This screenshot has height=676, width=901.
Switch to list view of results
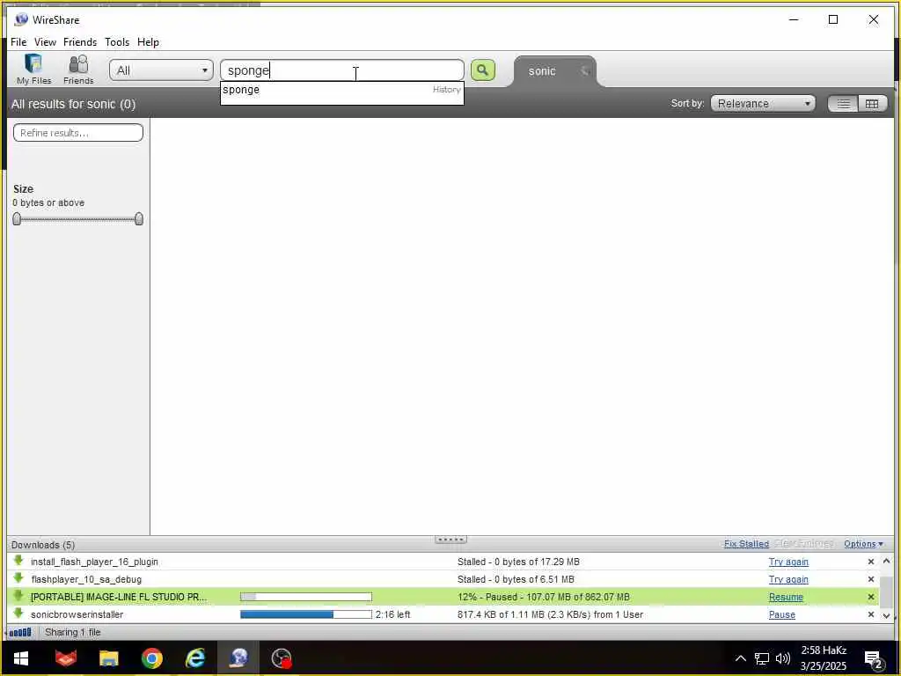click(843, 104)
